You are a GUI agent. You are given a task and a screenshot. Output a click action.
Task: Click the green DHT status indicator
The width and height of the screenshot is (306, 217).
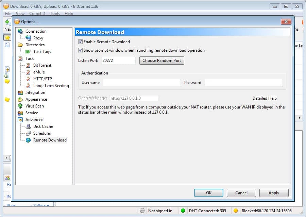click(x=183, y=211)
